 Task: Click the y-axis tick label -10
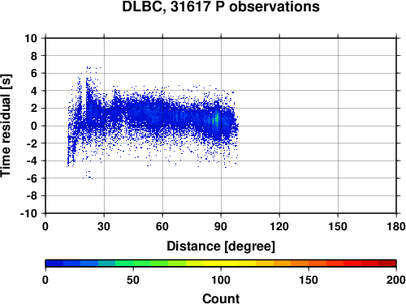click(28, 213)
